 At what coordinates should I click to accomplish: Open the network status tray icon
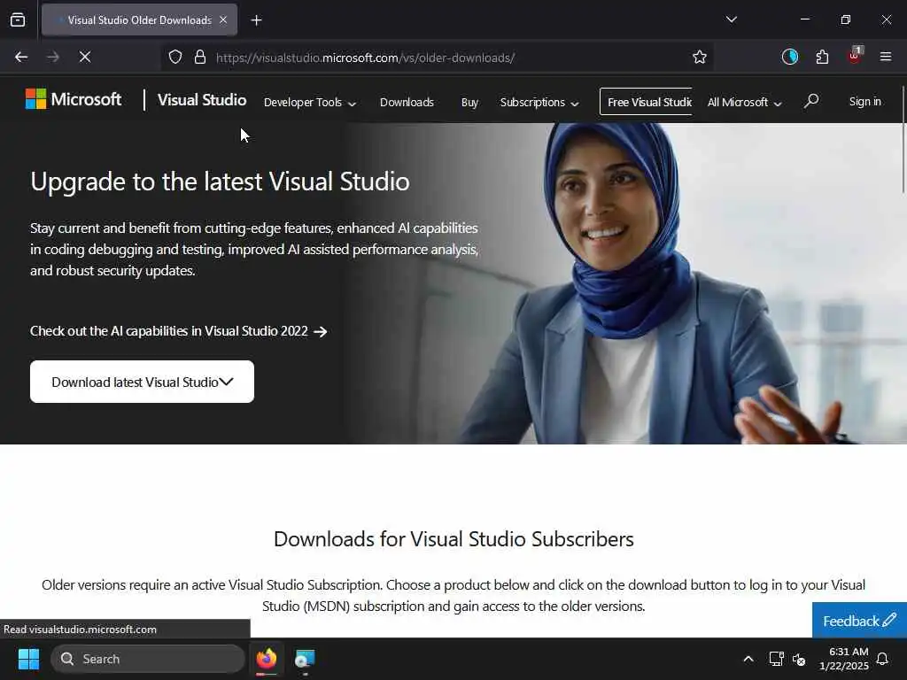(x=776, y=659)
